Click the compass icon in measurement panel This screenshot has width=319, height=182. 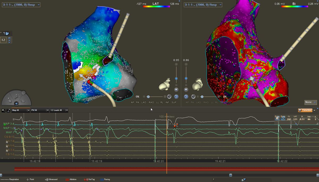[277, 118]
